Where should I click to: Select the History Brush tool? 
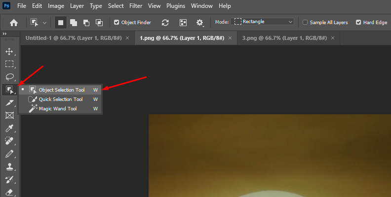click(x=9, y=180)
